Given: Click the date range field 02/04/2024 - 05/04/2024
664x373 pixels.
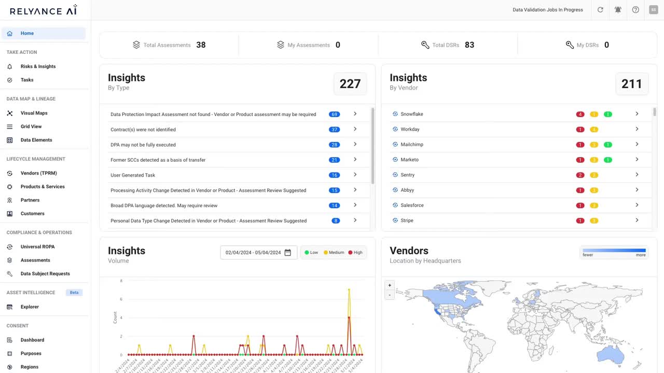Looking at the screenshot, I should tap(259, 252).
